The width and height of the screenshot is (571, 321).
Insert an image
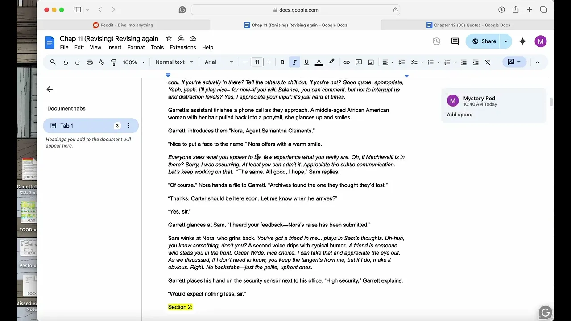[371, 62]
